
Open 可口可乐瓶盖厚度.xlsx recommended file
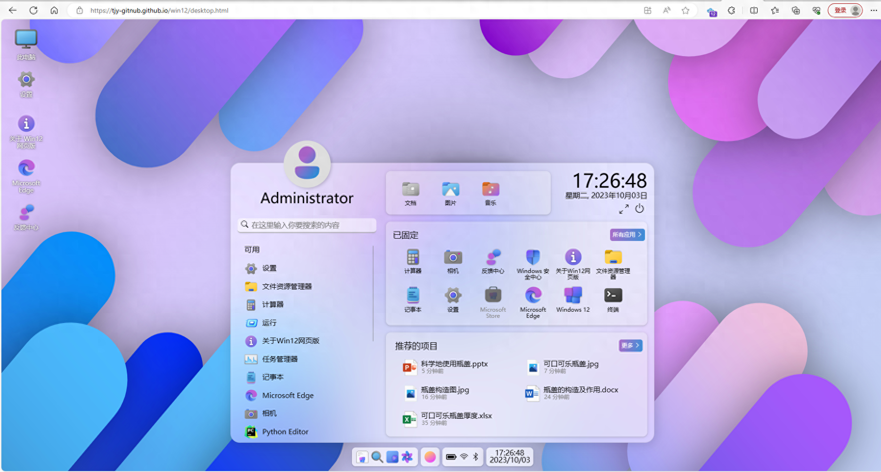click(x=448, y=419)
